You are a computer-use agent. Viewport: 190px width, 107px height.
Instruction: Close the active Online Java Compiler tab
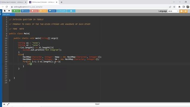pos(57,2)
